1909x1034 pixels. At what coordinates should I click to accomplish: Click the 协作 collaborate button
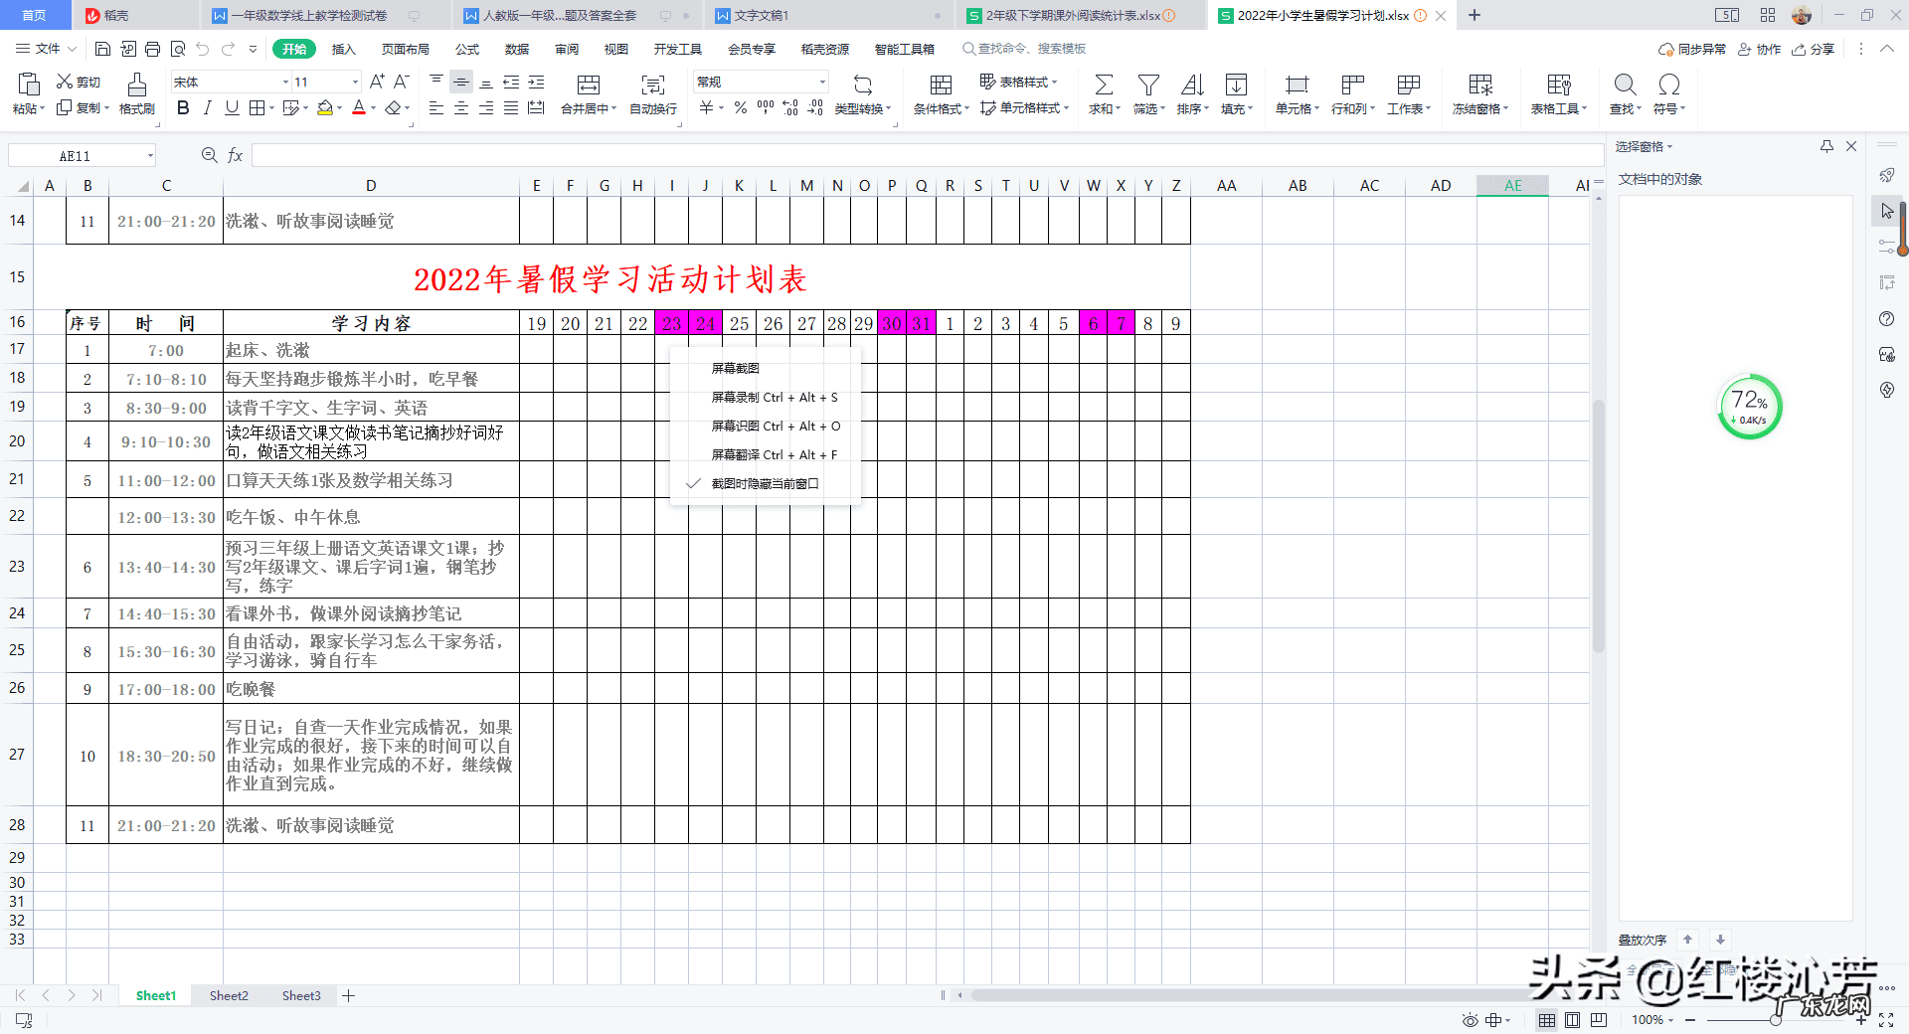pyautogui.click(x=1760, y=49)
